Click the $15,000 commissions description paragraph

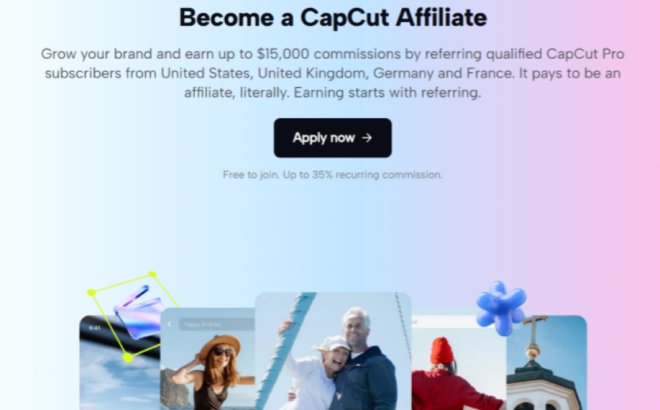(333, 73)
